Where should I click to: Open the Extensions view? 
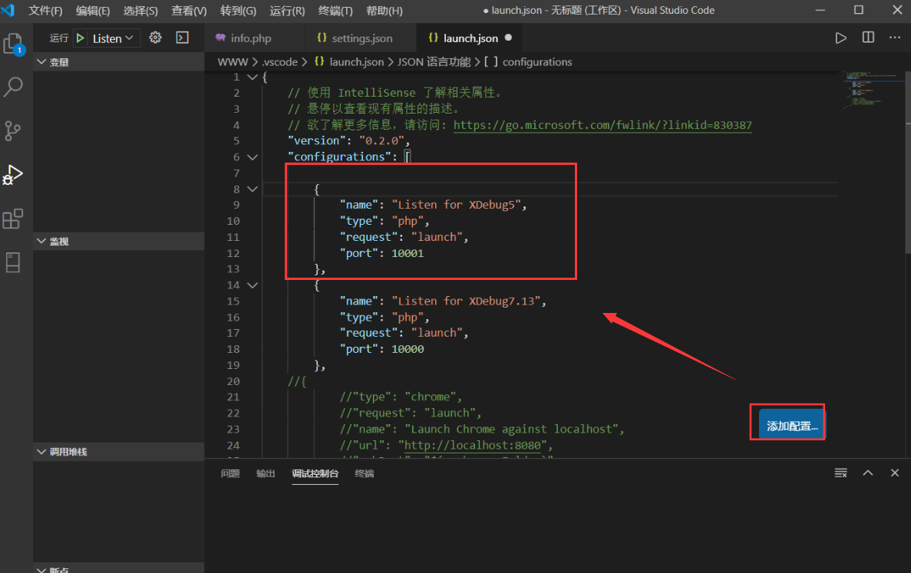pos(14,219)
